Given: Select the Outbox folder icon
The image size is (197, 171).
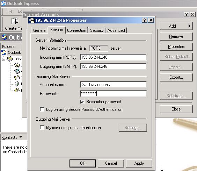Looking at the screenshot, I should 17,71.
